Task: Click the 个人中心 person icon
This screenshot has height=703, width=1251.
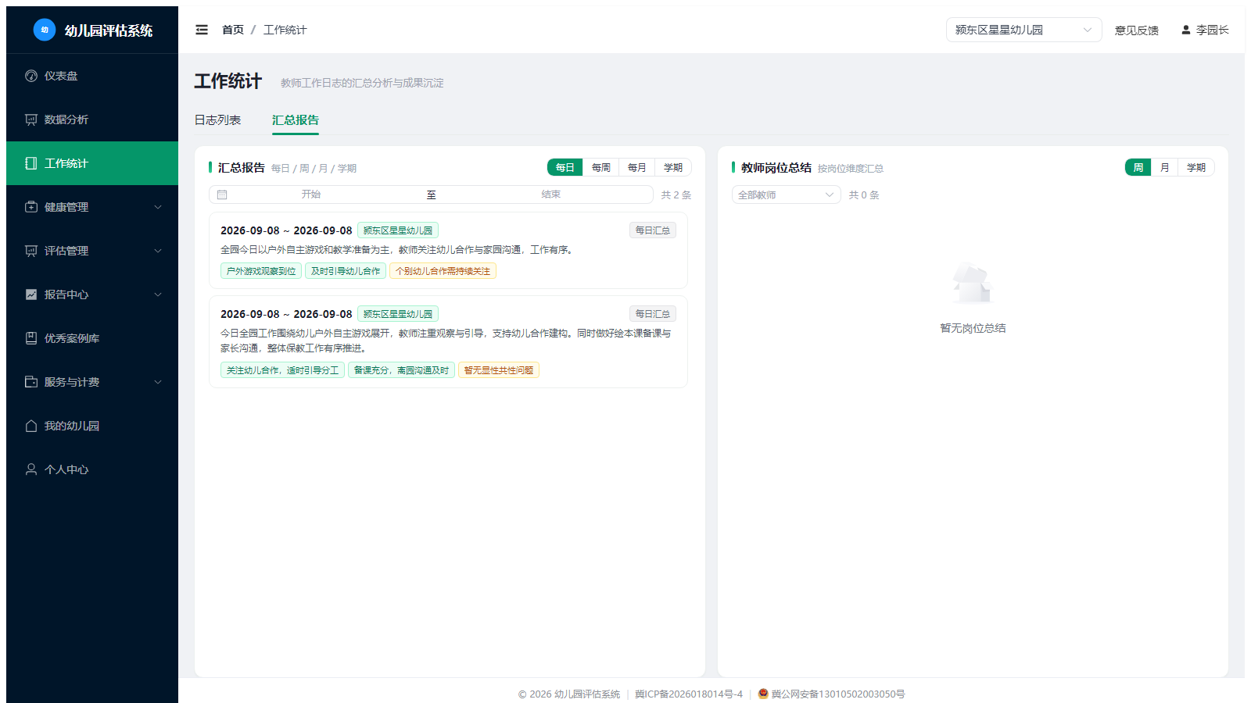Action: (x=31, y=469)
